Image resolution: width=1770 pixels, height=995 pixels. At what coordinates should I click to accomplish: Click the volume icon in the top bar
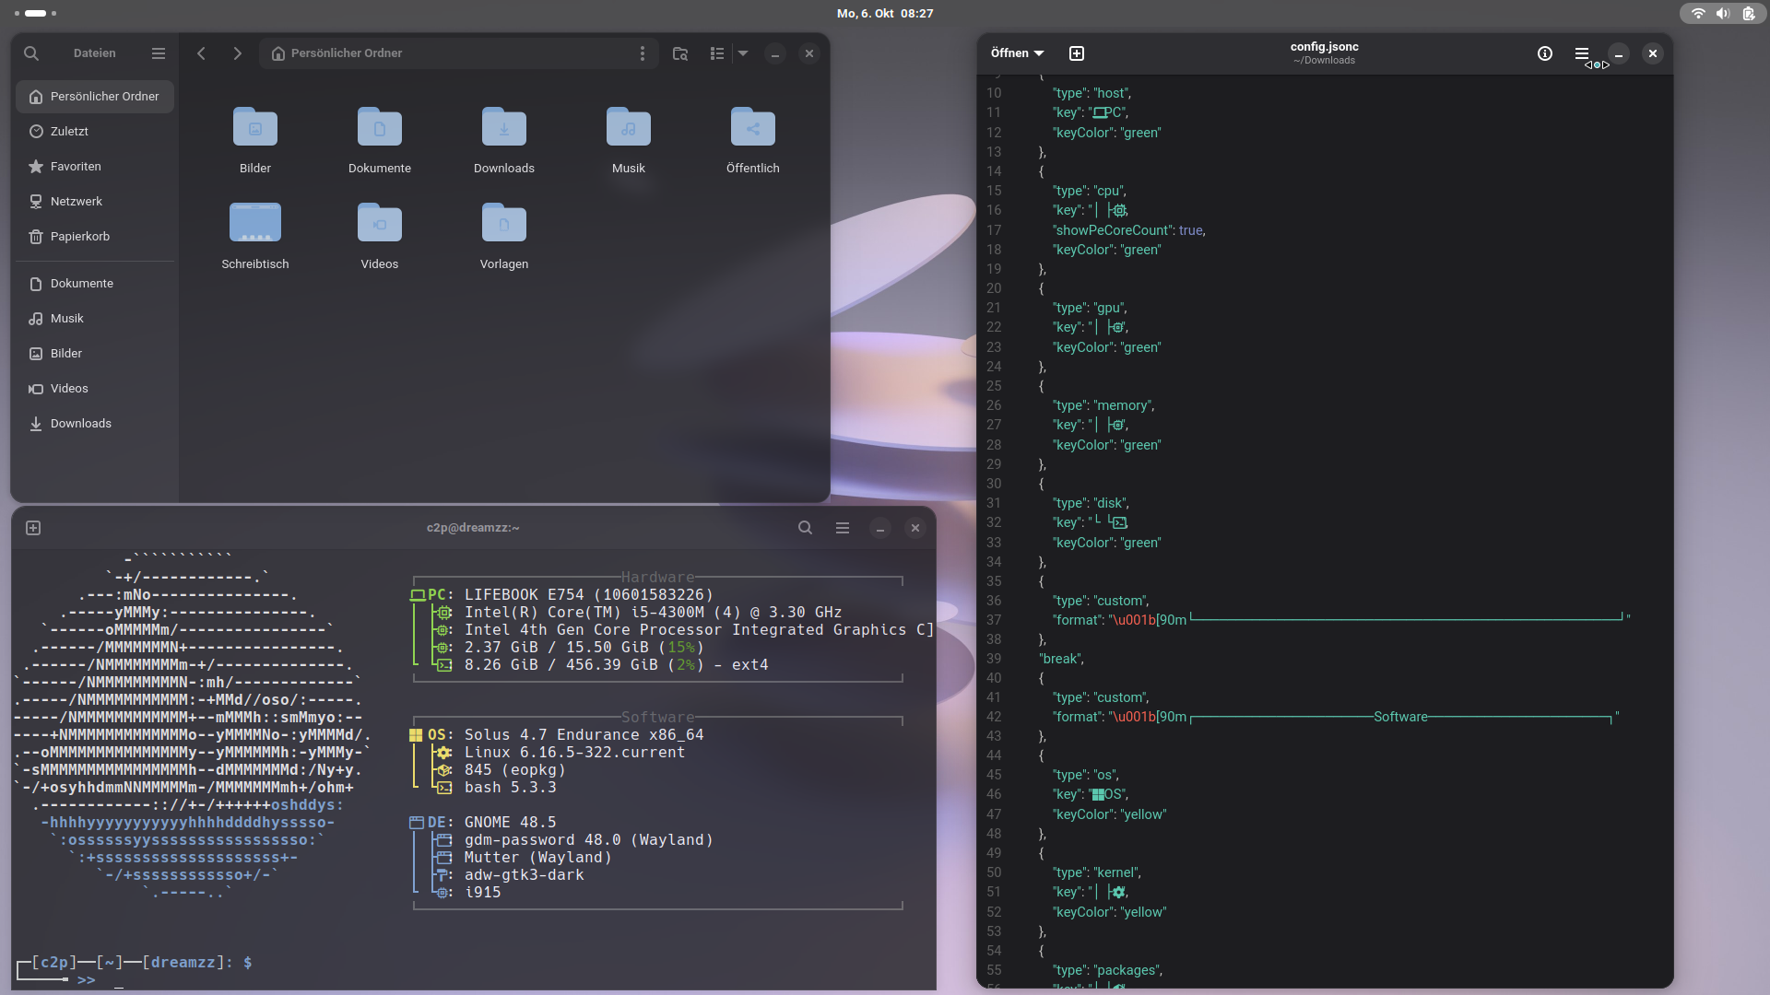pyautogui.click(x=1723, y=13)
